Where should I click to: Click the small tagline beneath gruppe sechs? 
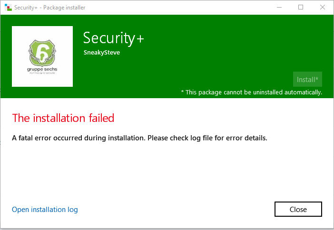click(42, 74)
